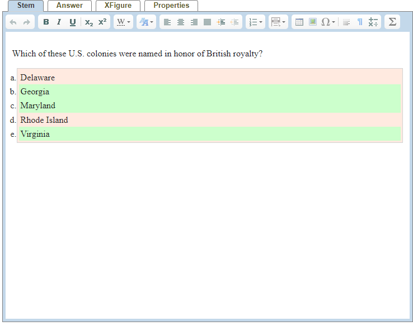
Task: Justify the text alignment
Action: [x=208, y=22]
